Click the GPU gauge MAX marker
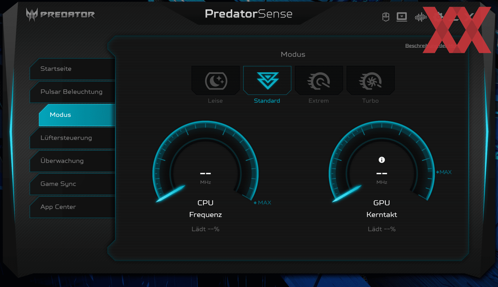 (444, 172)
